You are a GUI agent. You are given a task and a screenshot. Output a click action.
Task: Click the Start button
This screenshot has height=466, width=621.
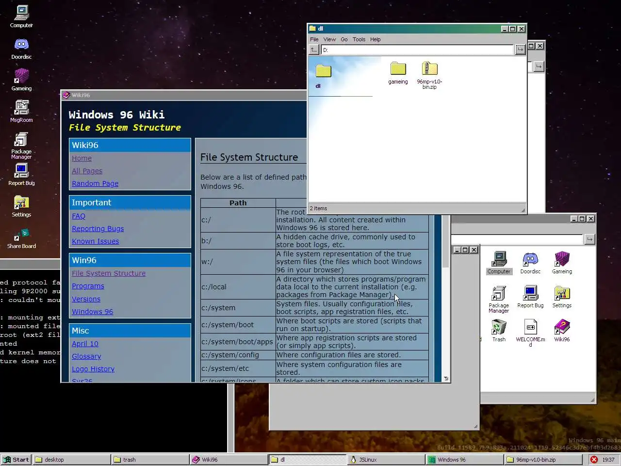[x=16, y=460]
